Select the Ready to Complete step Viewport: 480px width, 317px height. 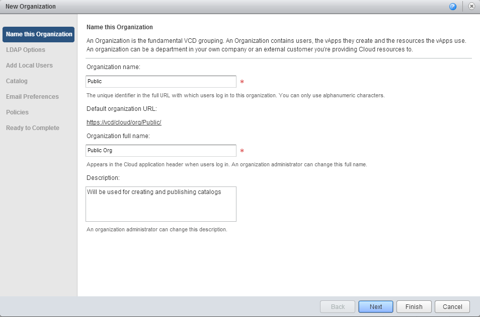33,128
